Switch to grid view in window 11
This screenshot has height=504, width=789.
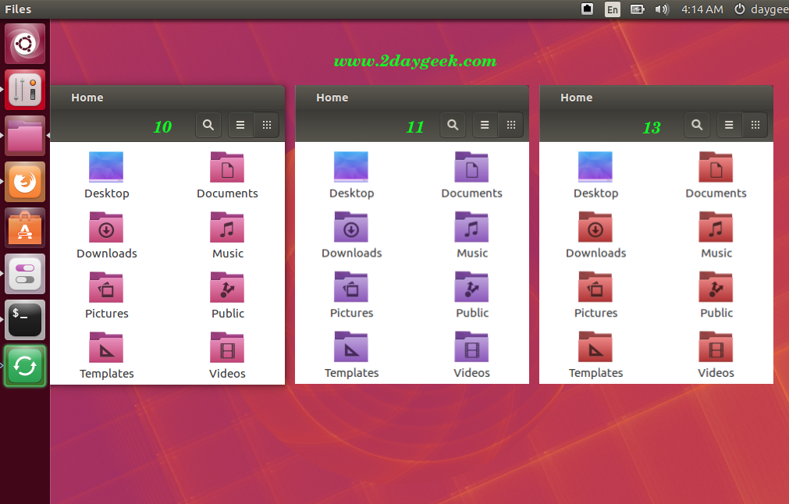(511, 125)
